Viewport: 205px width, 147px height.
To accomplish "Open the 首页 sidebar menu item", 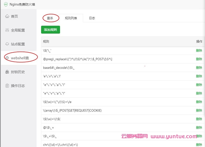I will point(14,16).
